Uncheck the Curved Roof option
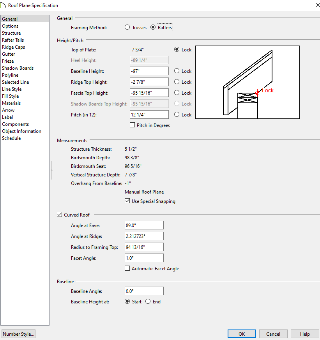The image size is (320, 340). coord(60,215)
